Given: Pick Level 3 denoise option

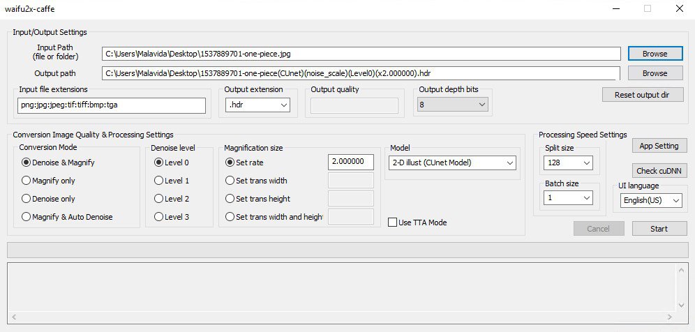Looking at the screenshot, I should (x=159, y=217).
